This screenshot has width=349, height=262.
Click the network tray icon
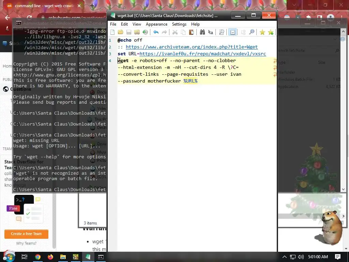pos(293,257)
